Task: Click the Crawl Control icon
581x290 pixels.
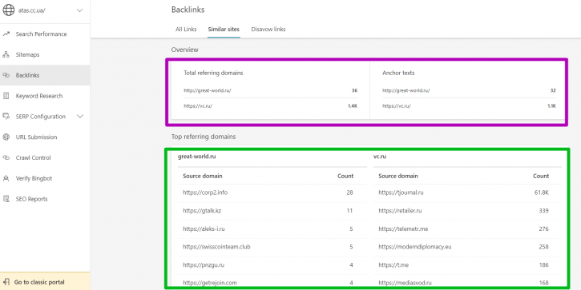Action: coord(6,157)
